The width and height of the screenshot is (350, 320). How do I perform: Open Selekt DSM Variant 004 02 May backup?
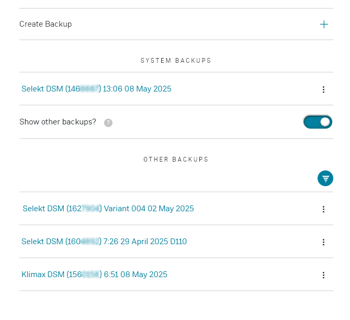(108, 209)
